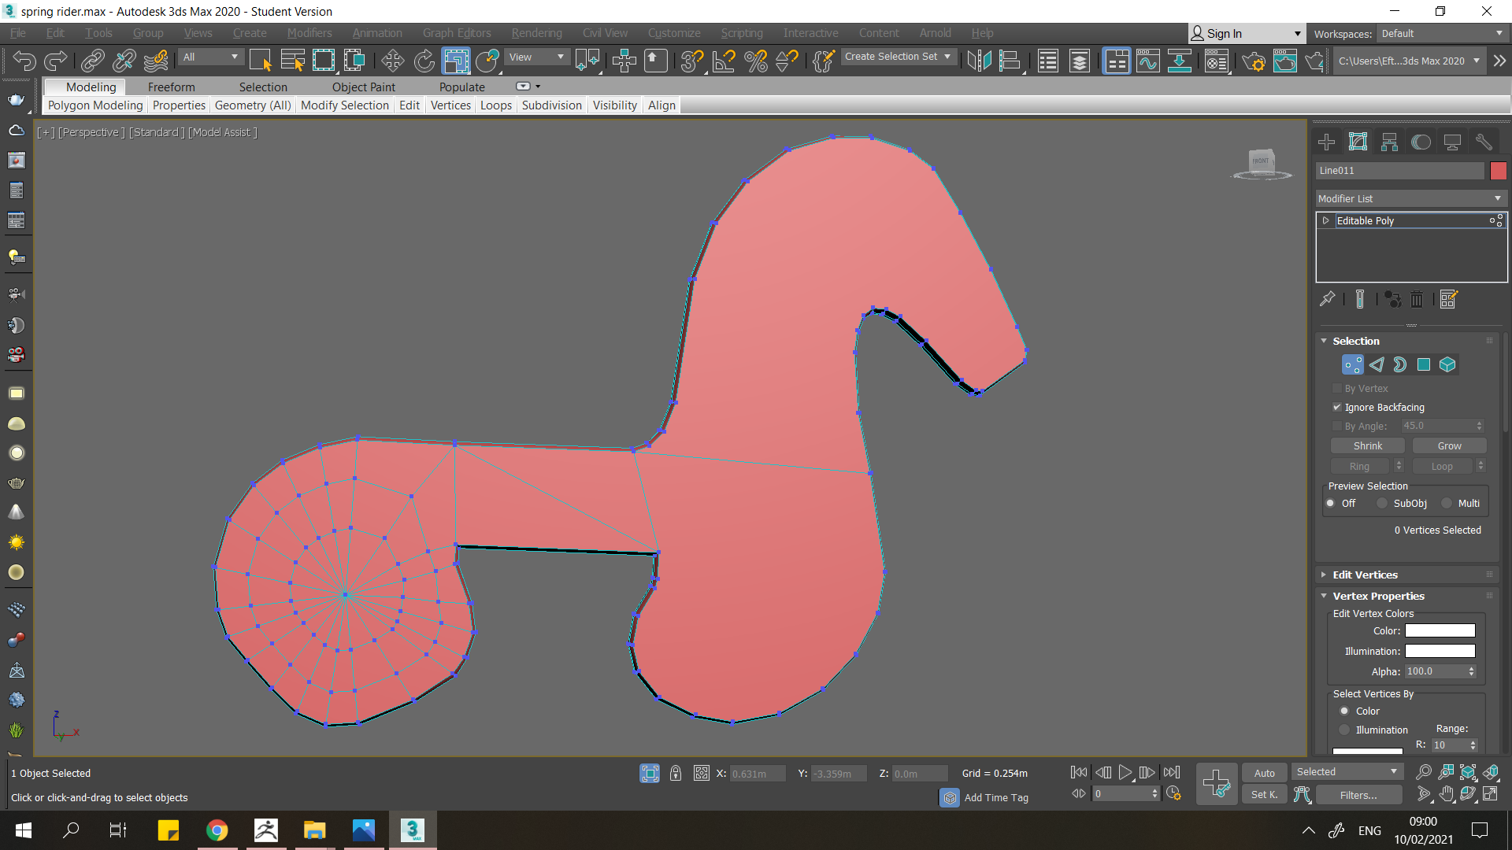Image resolution: width=1512 pixels, height=850 pixels.
Task: Open the Modifier List dropdown
Action: (x=1410, y=199)
